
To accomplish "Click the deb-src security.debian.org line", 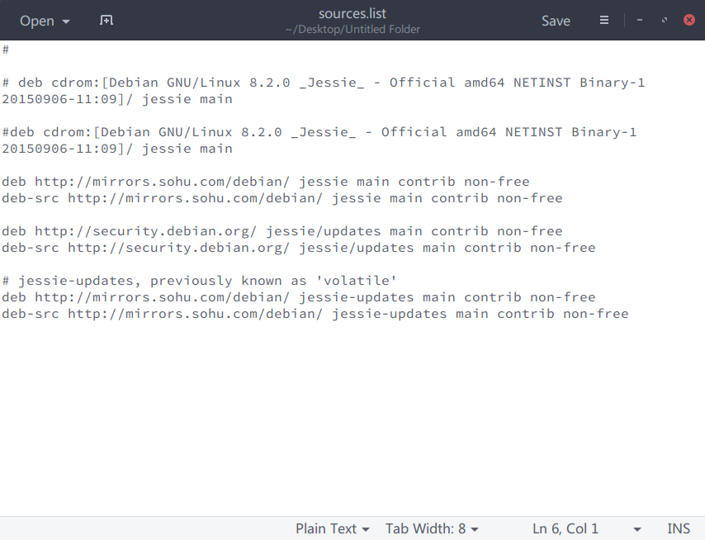I will [x=297, y=248].
